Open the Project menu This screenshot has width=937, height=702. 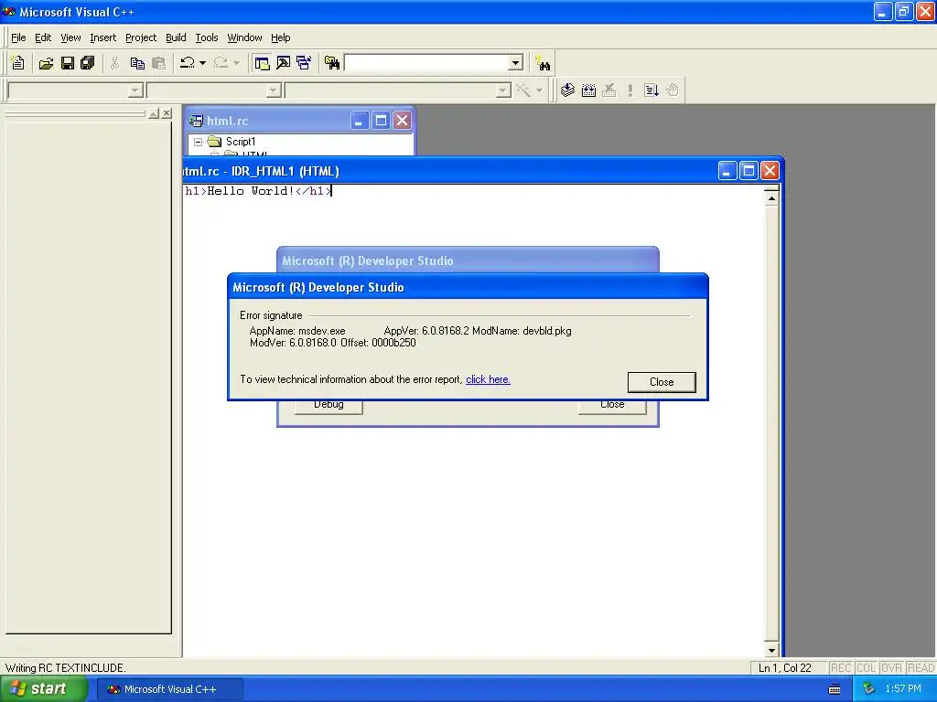click(141, 37)
